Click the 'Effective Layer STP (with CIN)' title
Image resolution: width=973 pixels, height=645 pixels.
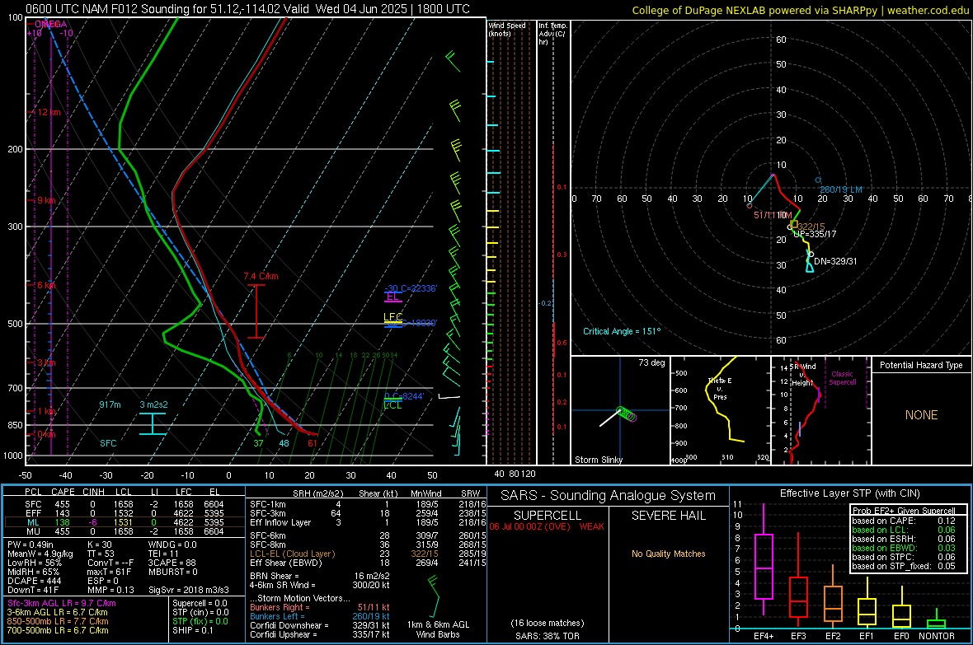pos(849,493)
